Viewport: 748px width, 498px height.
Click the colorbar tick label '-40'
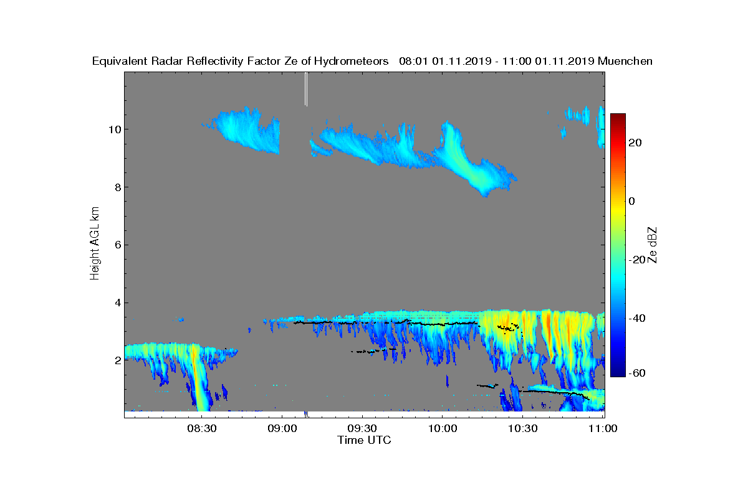[637, 318]
